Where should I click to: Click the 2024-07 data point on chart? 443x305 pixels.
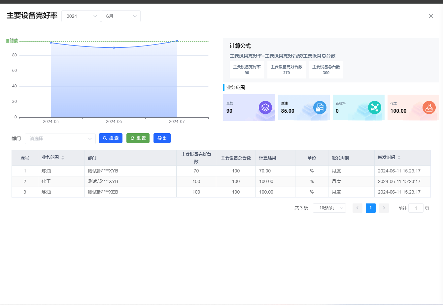pyautogui.click(x=177, y=41)
